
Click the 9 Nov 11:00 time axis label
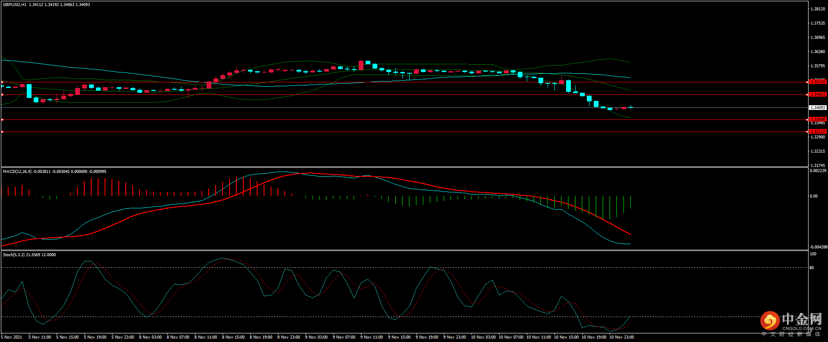tap(372, 337)
